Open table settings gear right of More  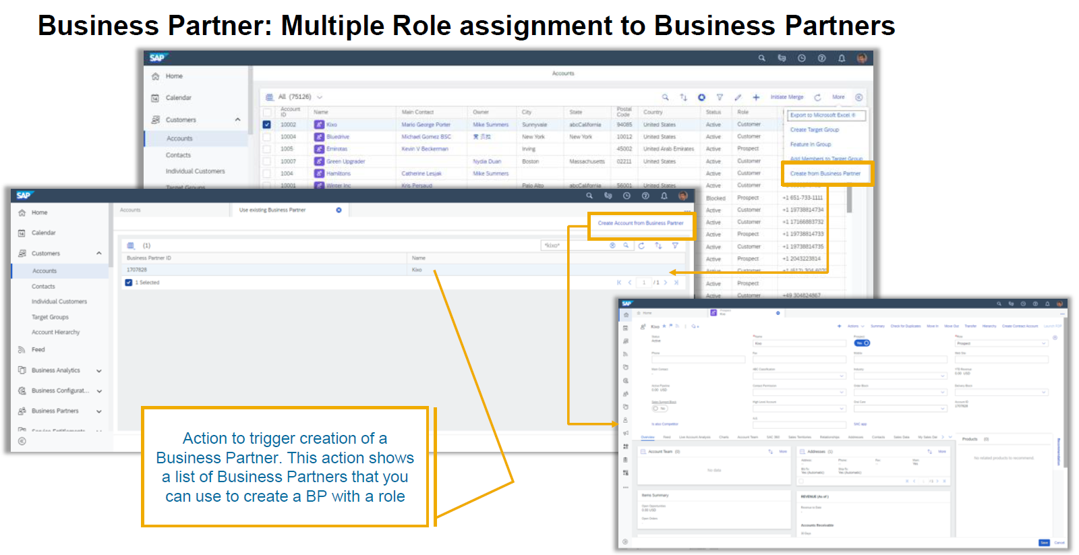(858, 97)
